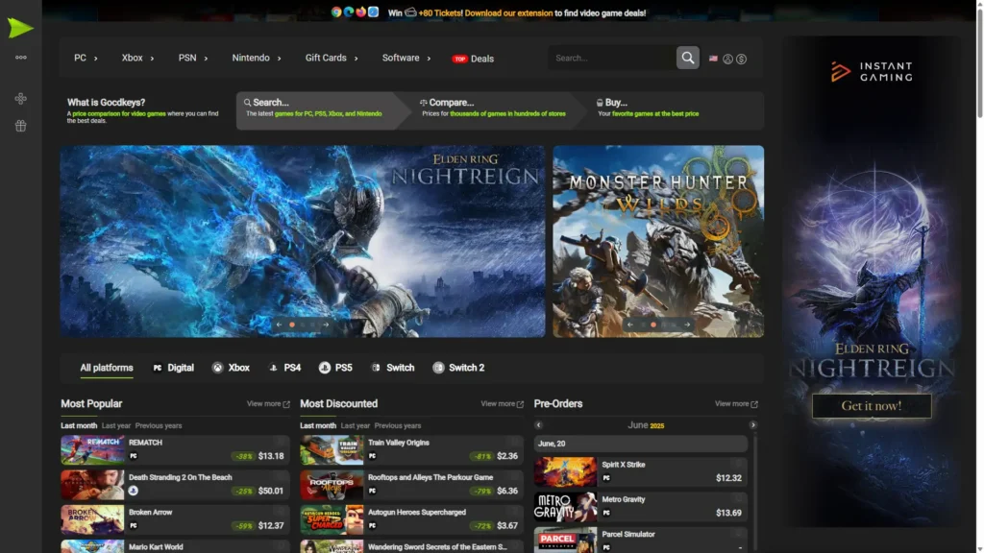984x553 pixels.
Task: Open the user account icon
Action: point(728,59)
